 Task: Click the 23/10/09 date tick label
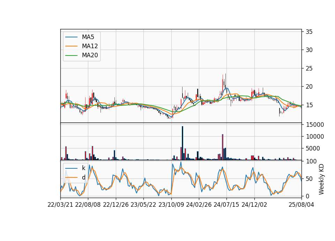point(171,205)
